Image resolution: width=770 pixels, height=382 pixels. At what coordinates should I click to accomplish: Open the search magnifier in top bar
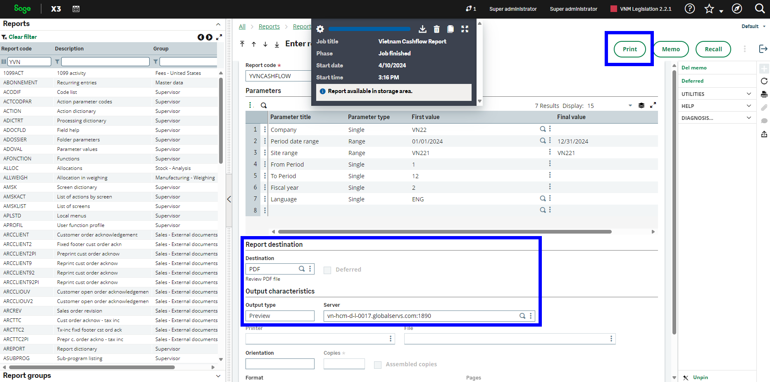(x=759, y=9)
